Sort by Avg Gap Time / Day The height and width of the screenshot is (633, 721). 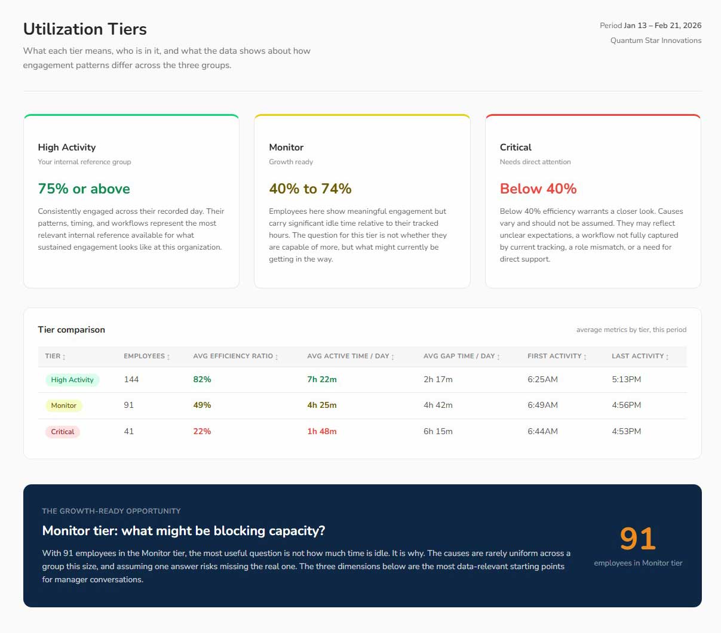pyautogui.click(x=462, y=356)
